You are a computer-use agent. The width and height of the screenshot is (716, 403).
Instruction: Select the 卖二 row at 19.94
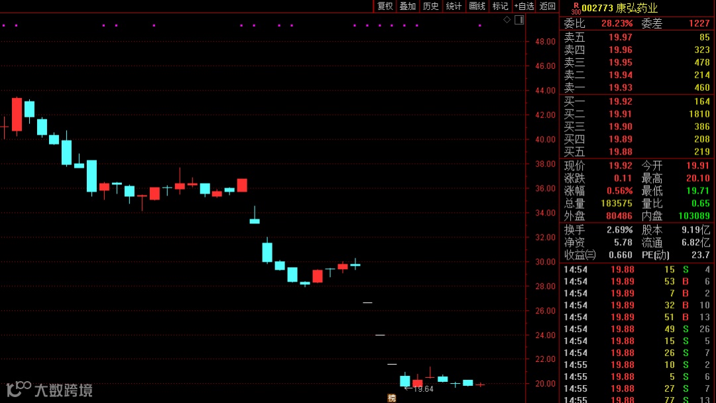point(637,75)
